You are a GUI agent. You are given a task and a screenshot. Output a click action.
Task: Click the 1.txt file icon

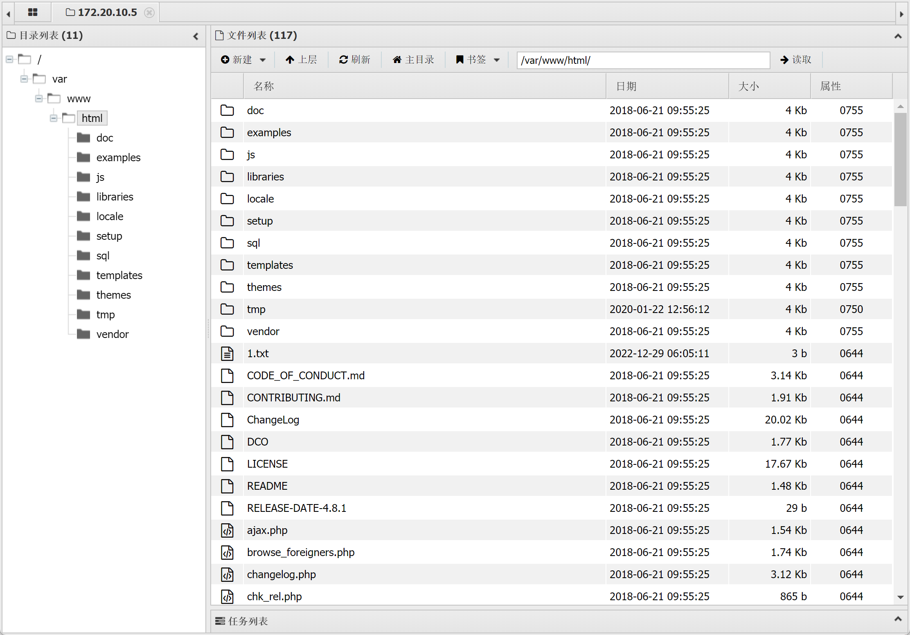tap(227, 354)
